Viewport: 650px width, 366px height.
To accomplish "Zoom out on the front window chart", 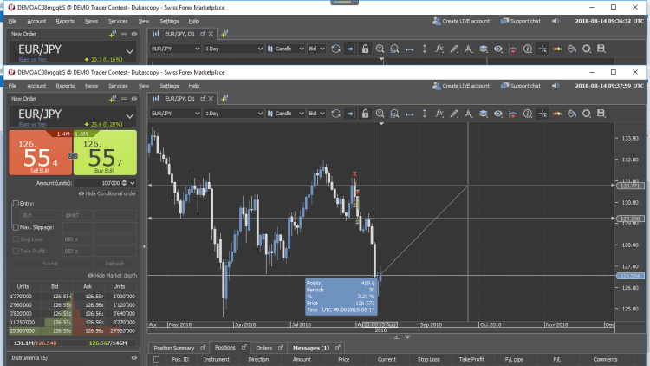I will coord(394,114).
